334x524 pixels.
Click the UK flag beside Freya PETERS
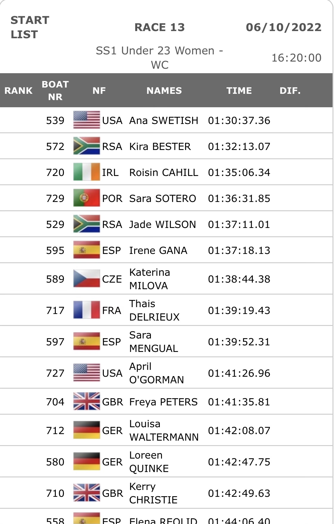[86, 402]
